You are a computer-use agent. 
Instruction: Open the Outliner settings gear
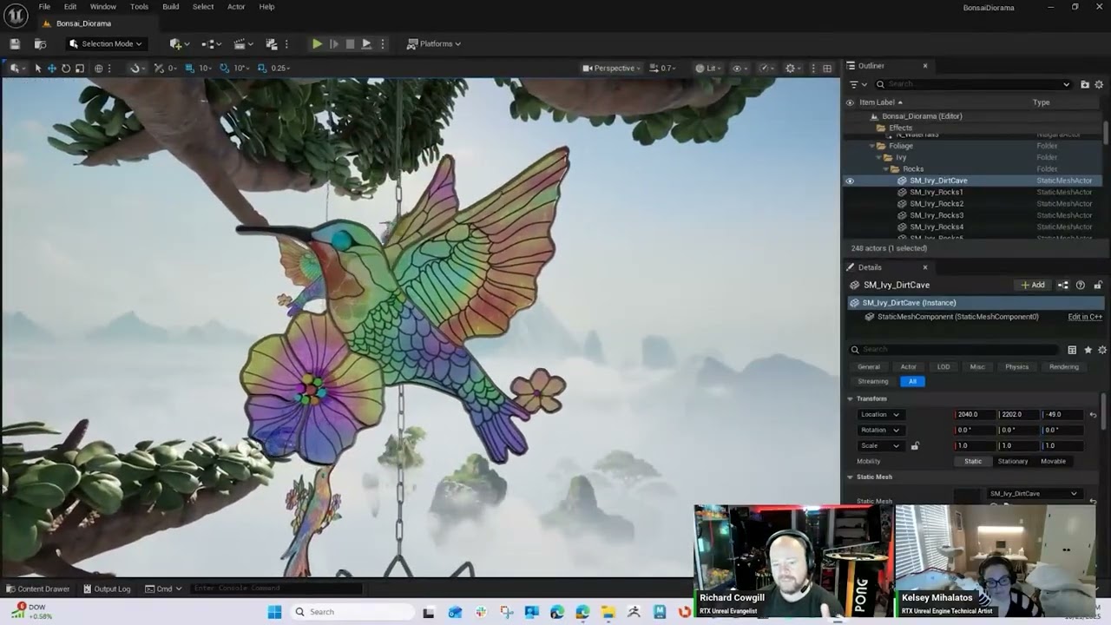click(x=1099, y=84)
